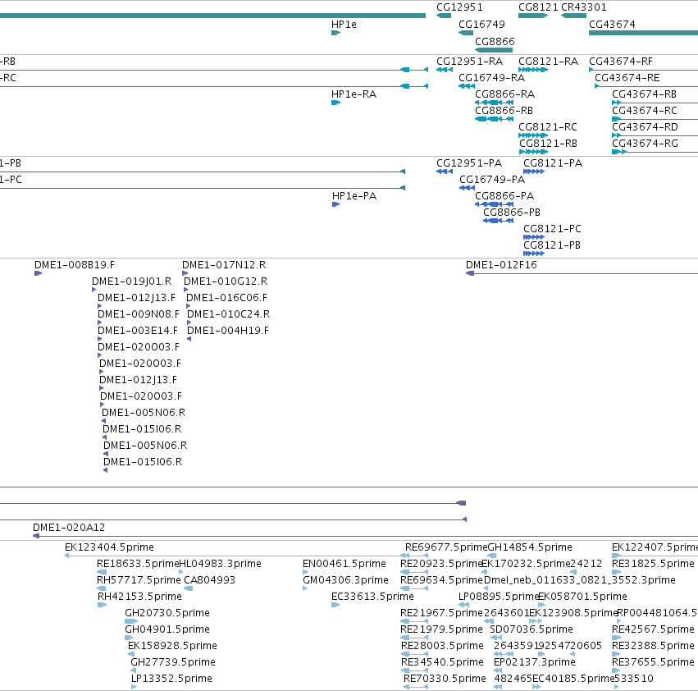Open the CG8121-RB transcript label

549,144
